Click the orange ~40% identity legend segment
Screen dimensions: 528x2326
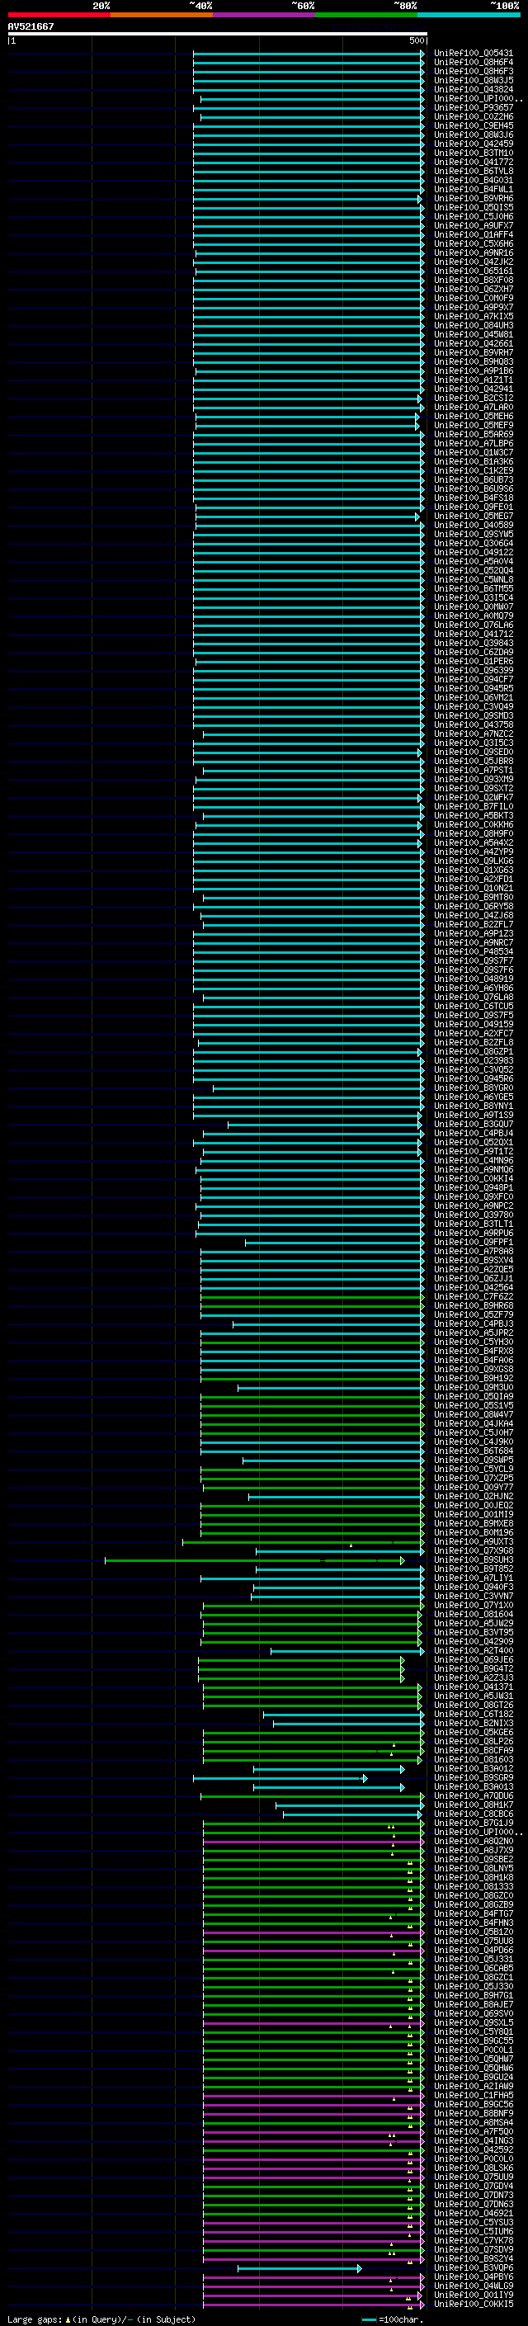click(x=162, y=15)
